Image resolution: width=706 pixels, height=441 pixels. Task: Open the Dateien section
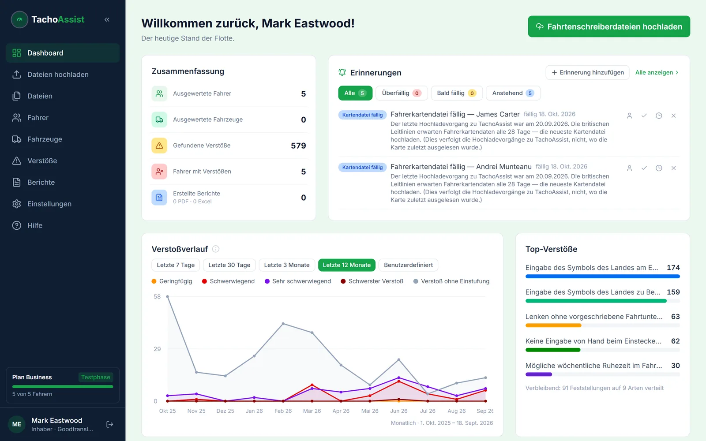[x=63, y=96]
